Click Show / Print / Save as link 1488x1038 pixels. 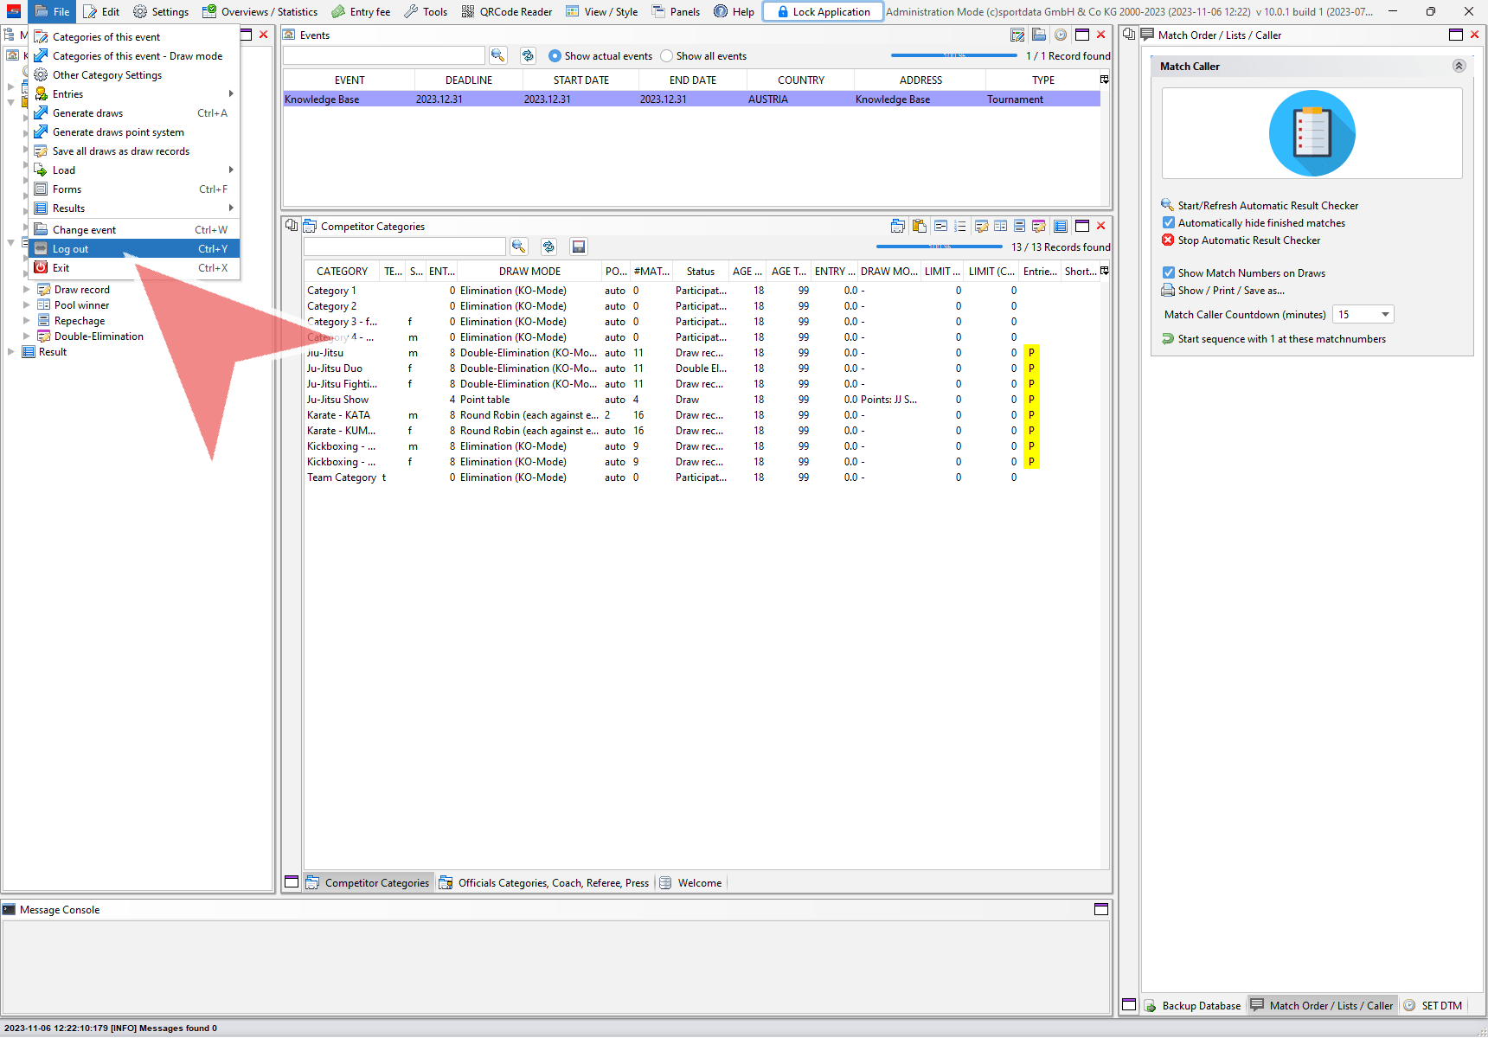tap(1230, 291)
